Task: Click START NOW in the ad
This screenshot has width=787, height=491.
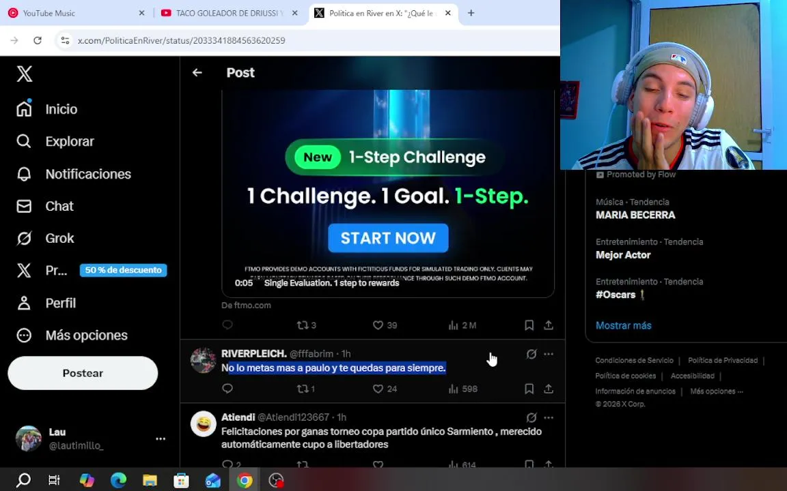Action: 388,238
